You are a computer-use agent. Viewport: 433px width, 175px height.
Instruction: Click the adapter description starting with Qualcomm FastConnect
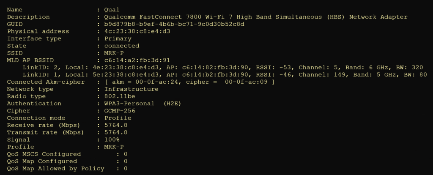[x=256, y=17]
